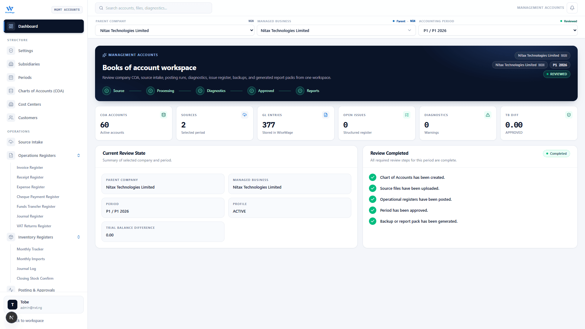The image size is (585, 329).
Task: Open the Funds Transfer Register link
Action: [x=36, y=207]
